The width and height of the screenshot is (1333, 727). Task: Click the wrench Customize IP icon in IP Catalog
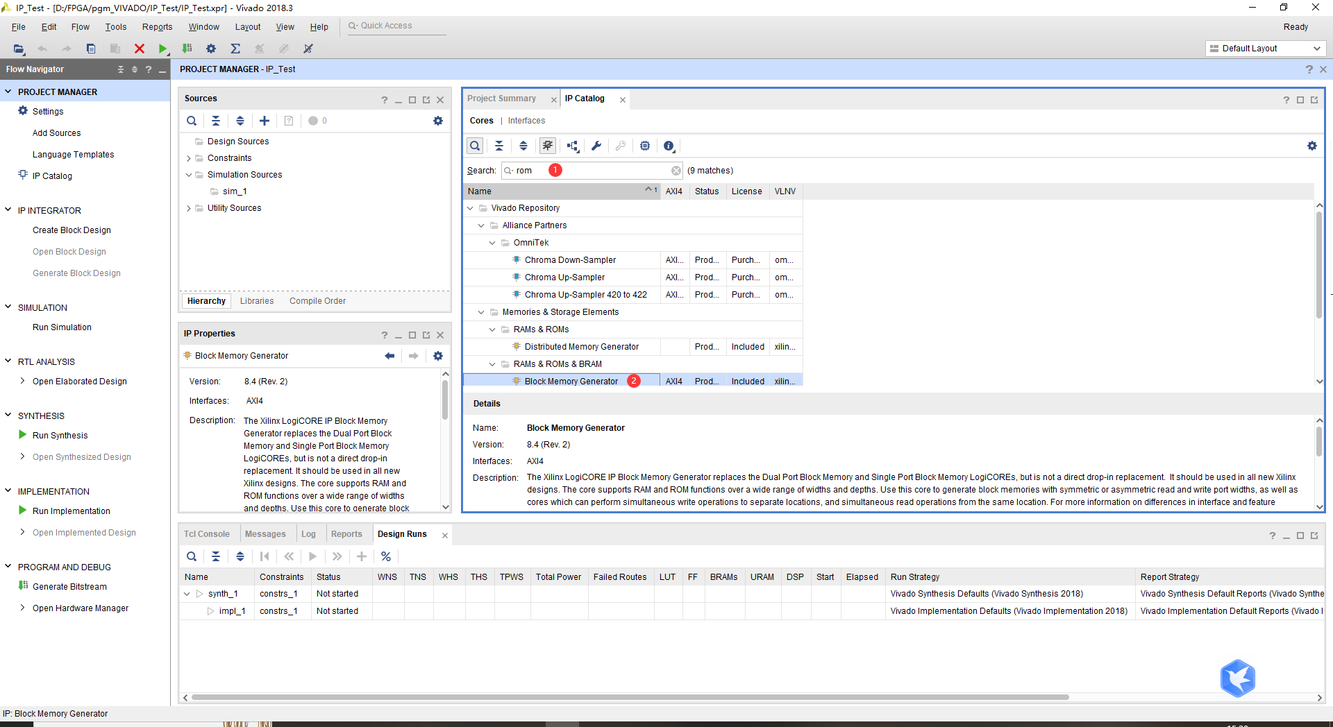[x=596, y=146]
